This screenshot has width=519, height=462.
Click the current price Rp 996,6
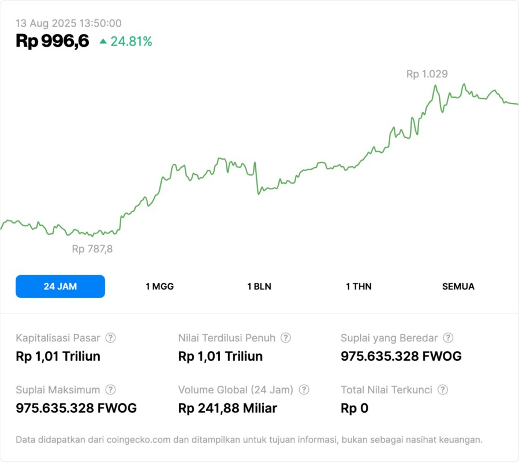pos(53,41)
